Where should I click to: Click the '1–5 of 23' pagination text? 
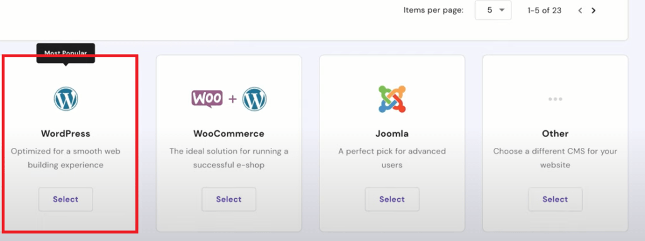[x=544, y=11]
